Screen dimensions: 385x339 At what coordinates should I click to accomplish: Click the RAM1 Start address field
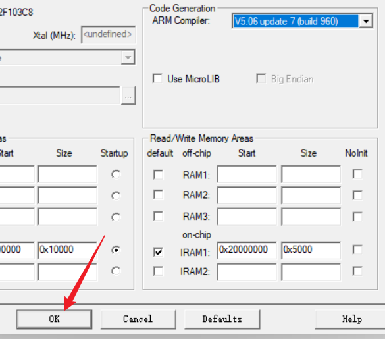(247, 174)
